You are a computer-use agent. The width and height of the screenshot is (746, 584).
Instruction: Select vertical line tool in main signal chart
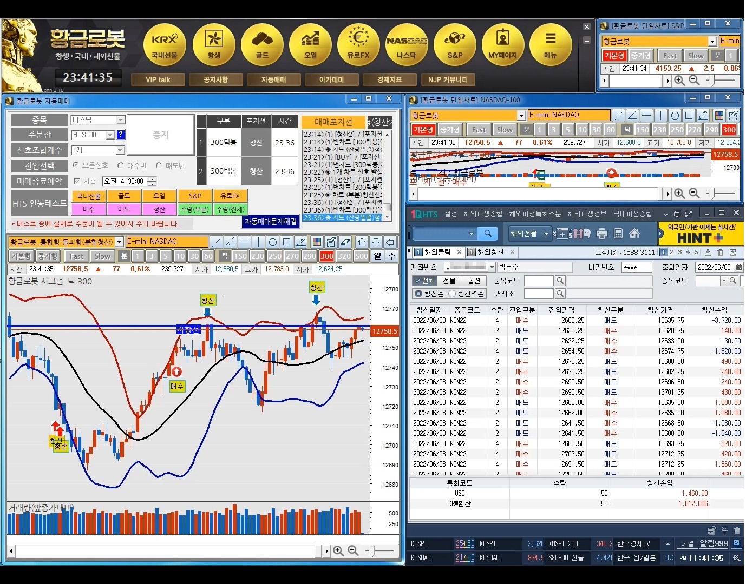coord(258,242)
